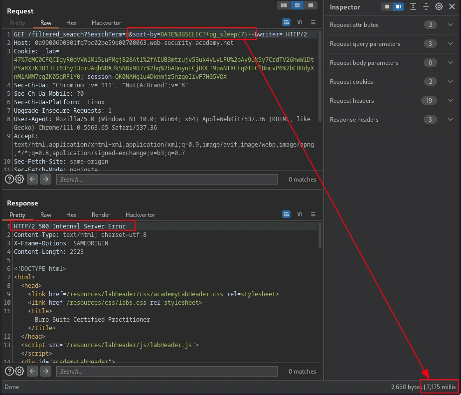Image resolution: width=461 pixels, height=395 pixels.
Task: Go to previous match in the Response search
Action: [x=32, y=371]
